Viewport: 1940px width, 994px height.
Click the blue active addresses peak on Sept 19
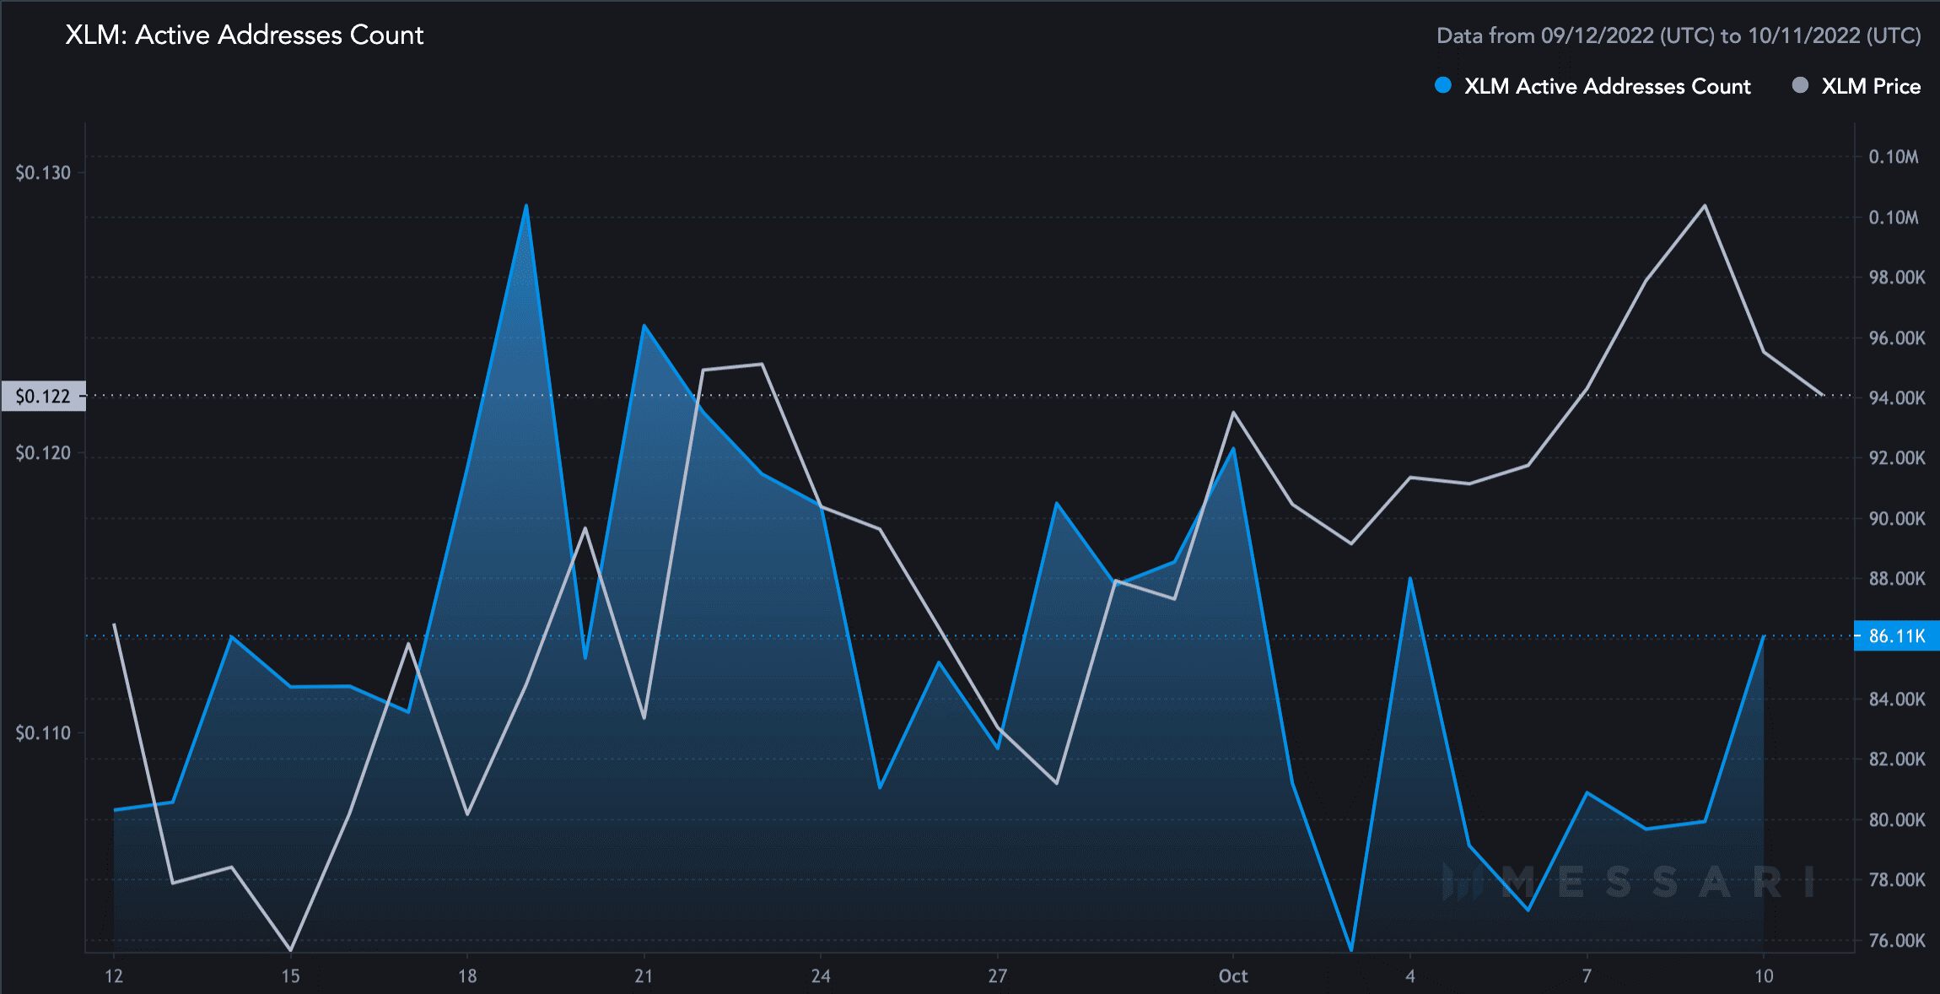click(526, 205)
